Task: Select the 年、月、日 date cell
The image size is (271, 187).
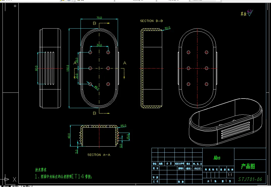Action: coord(197,164)
